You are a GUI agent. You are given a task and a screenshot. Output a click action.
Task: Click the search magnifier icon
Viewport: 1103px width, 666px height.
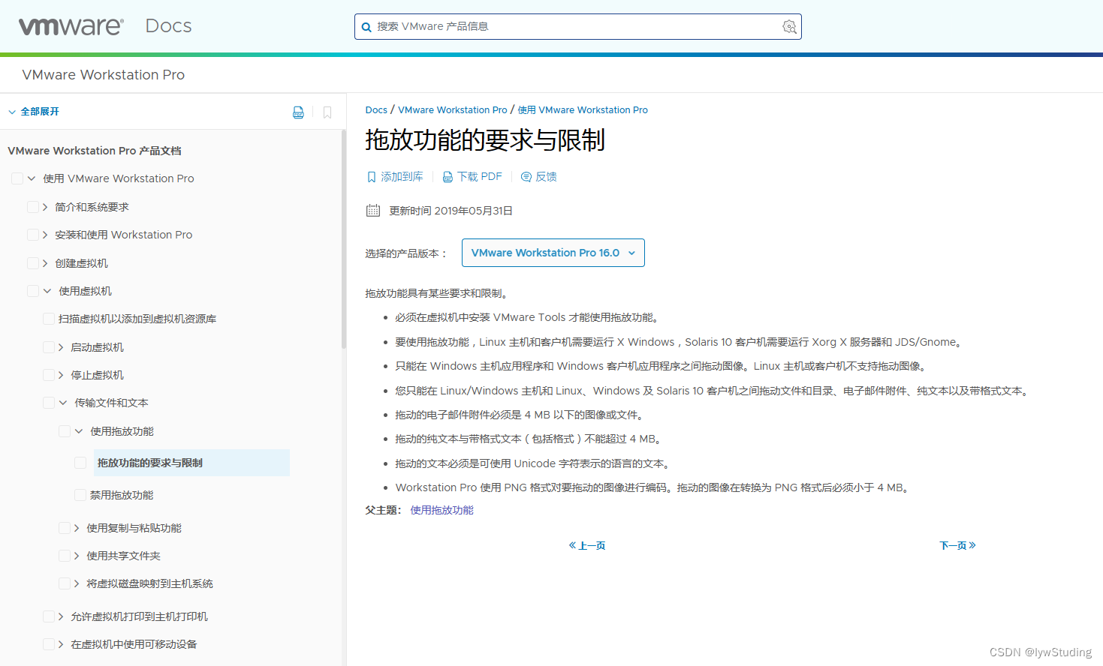pyautogui.click(x=366, y=27)
